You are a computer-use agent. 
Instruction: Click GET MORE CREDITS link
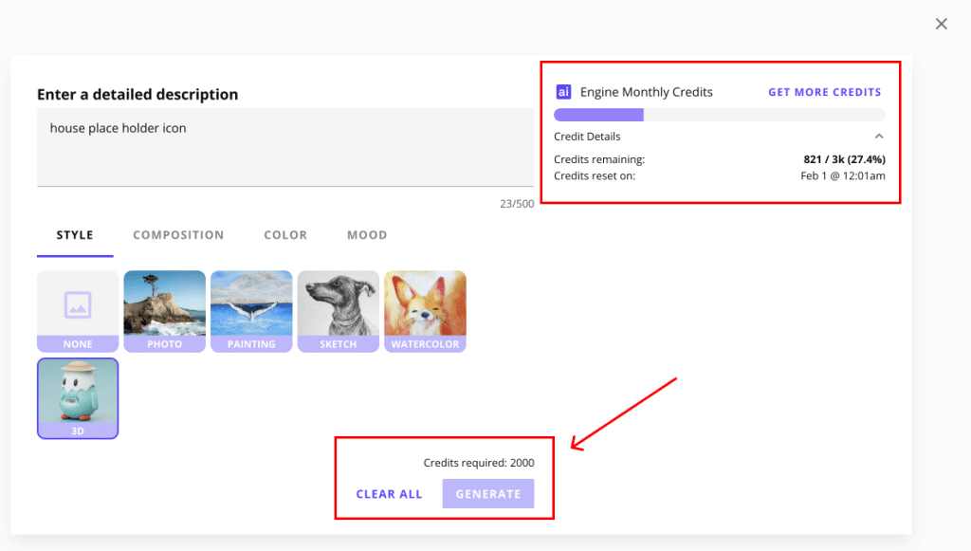[x=824, y=91]
